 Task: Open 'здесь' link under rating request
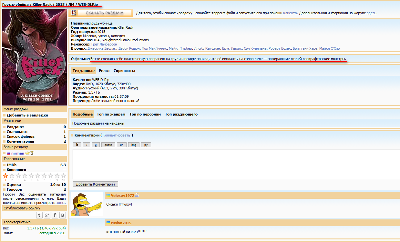coord(61,203)
